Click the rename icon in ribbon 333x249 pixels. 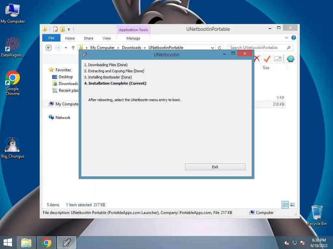tap(278, 59)
